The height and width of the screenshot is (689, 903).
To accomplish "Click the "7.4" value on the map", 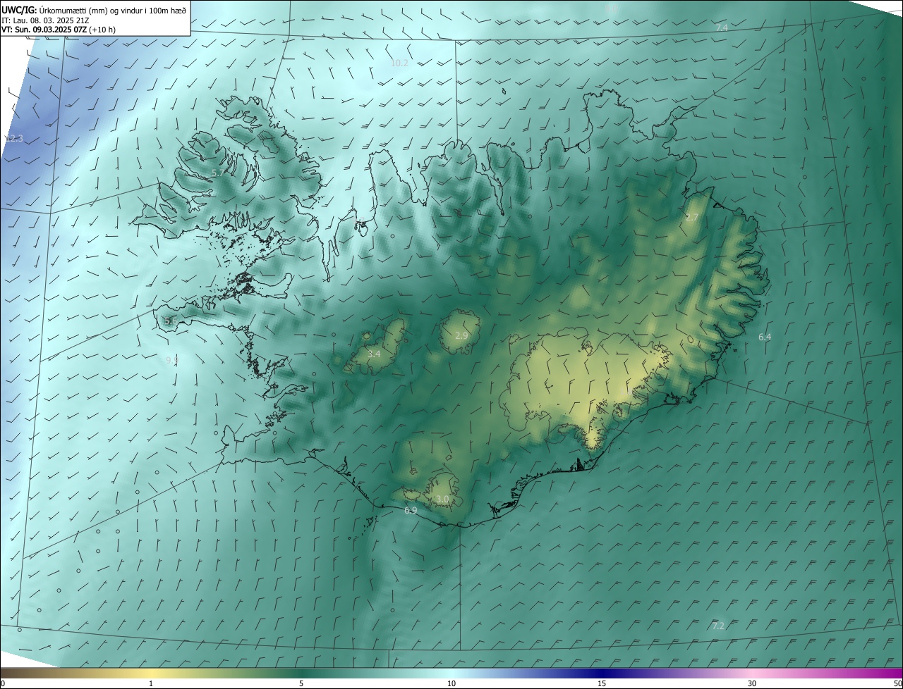I will [722, 27].
